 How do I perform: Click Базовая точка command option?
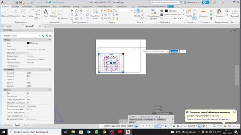[x=136, y=119]
